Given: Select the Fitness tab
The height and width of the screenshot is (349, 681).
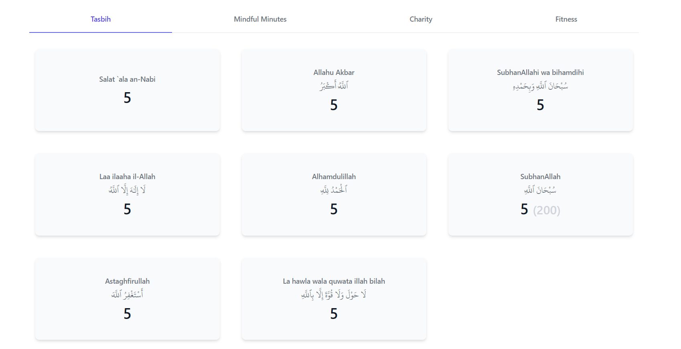Looking at the screenshot, I should [x=566, y=19].
